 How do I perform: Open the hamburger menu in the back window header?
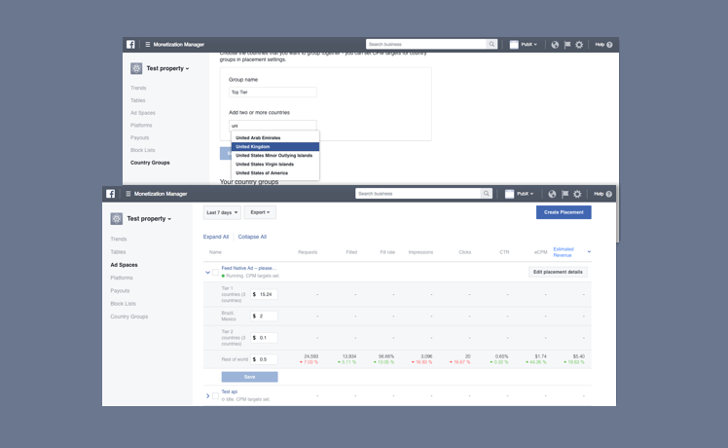click(148, 45)
